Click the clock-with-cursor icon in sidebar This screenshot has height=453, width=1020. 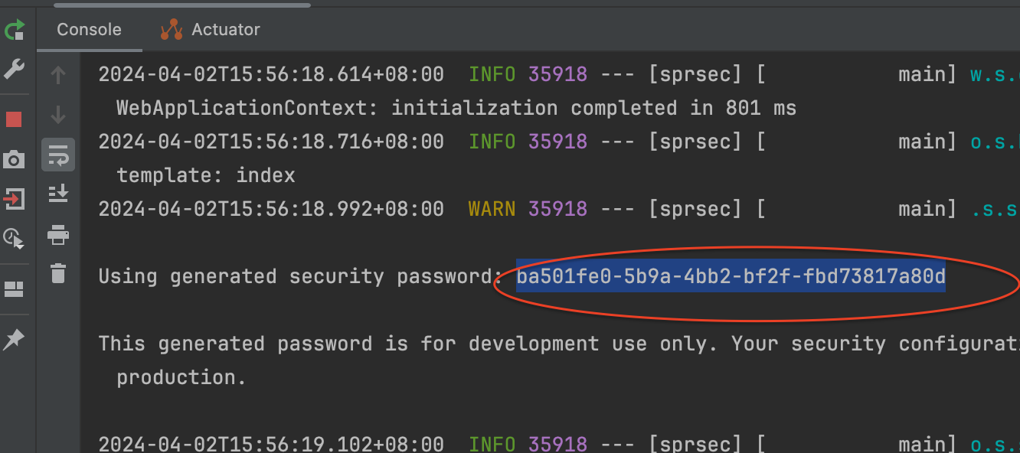[15, 240]
